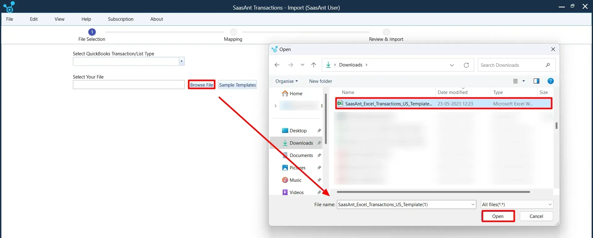Click the forward arrow in Open dialog
Screen dimensions: 593x238
tap(290, 65)
